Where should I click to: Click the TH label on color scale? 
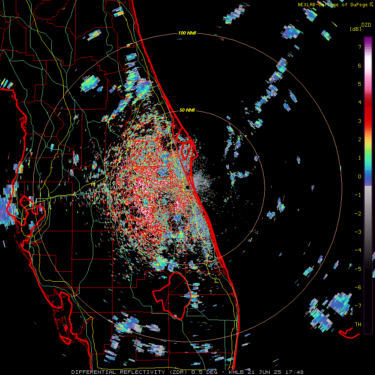click(358, 325)
